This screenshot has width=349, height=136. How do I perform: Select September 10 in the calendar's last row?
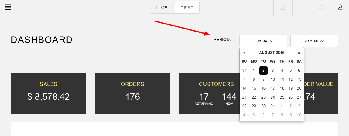click(299, 115)
